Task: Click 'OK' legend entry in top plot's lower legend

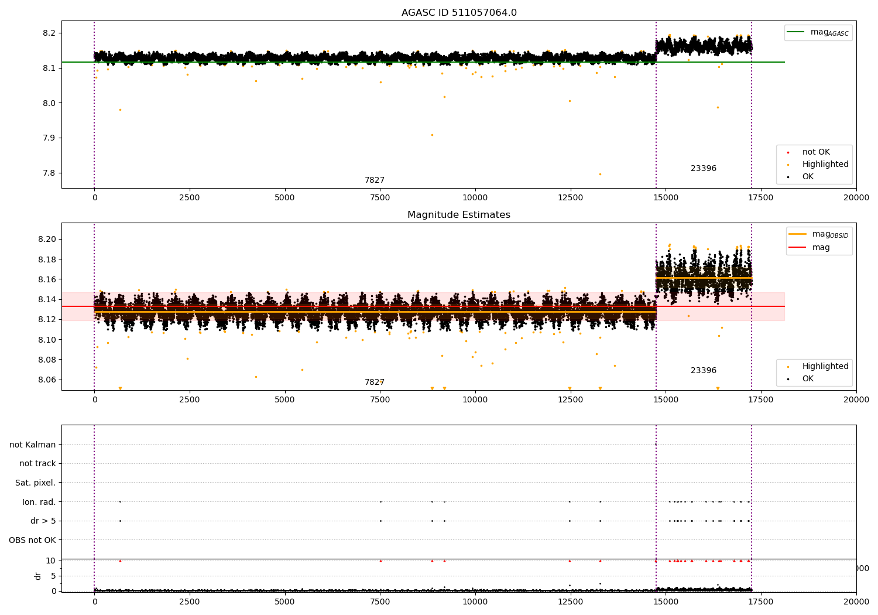Action: tap(808, 177)
